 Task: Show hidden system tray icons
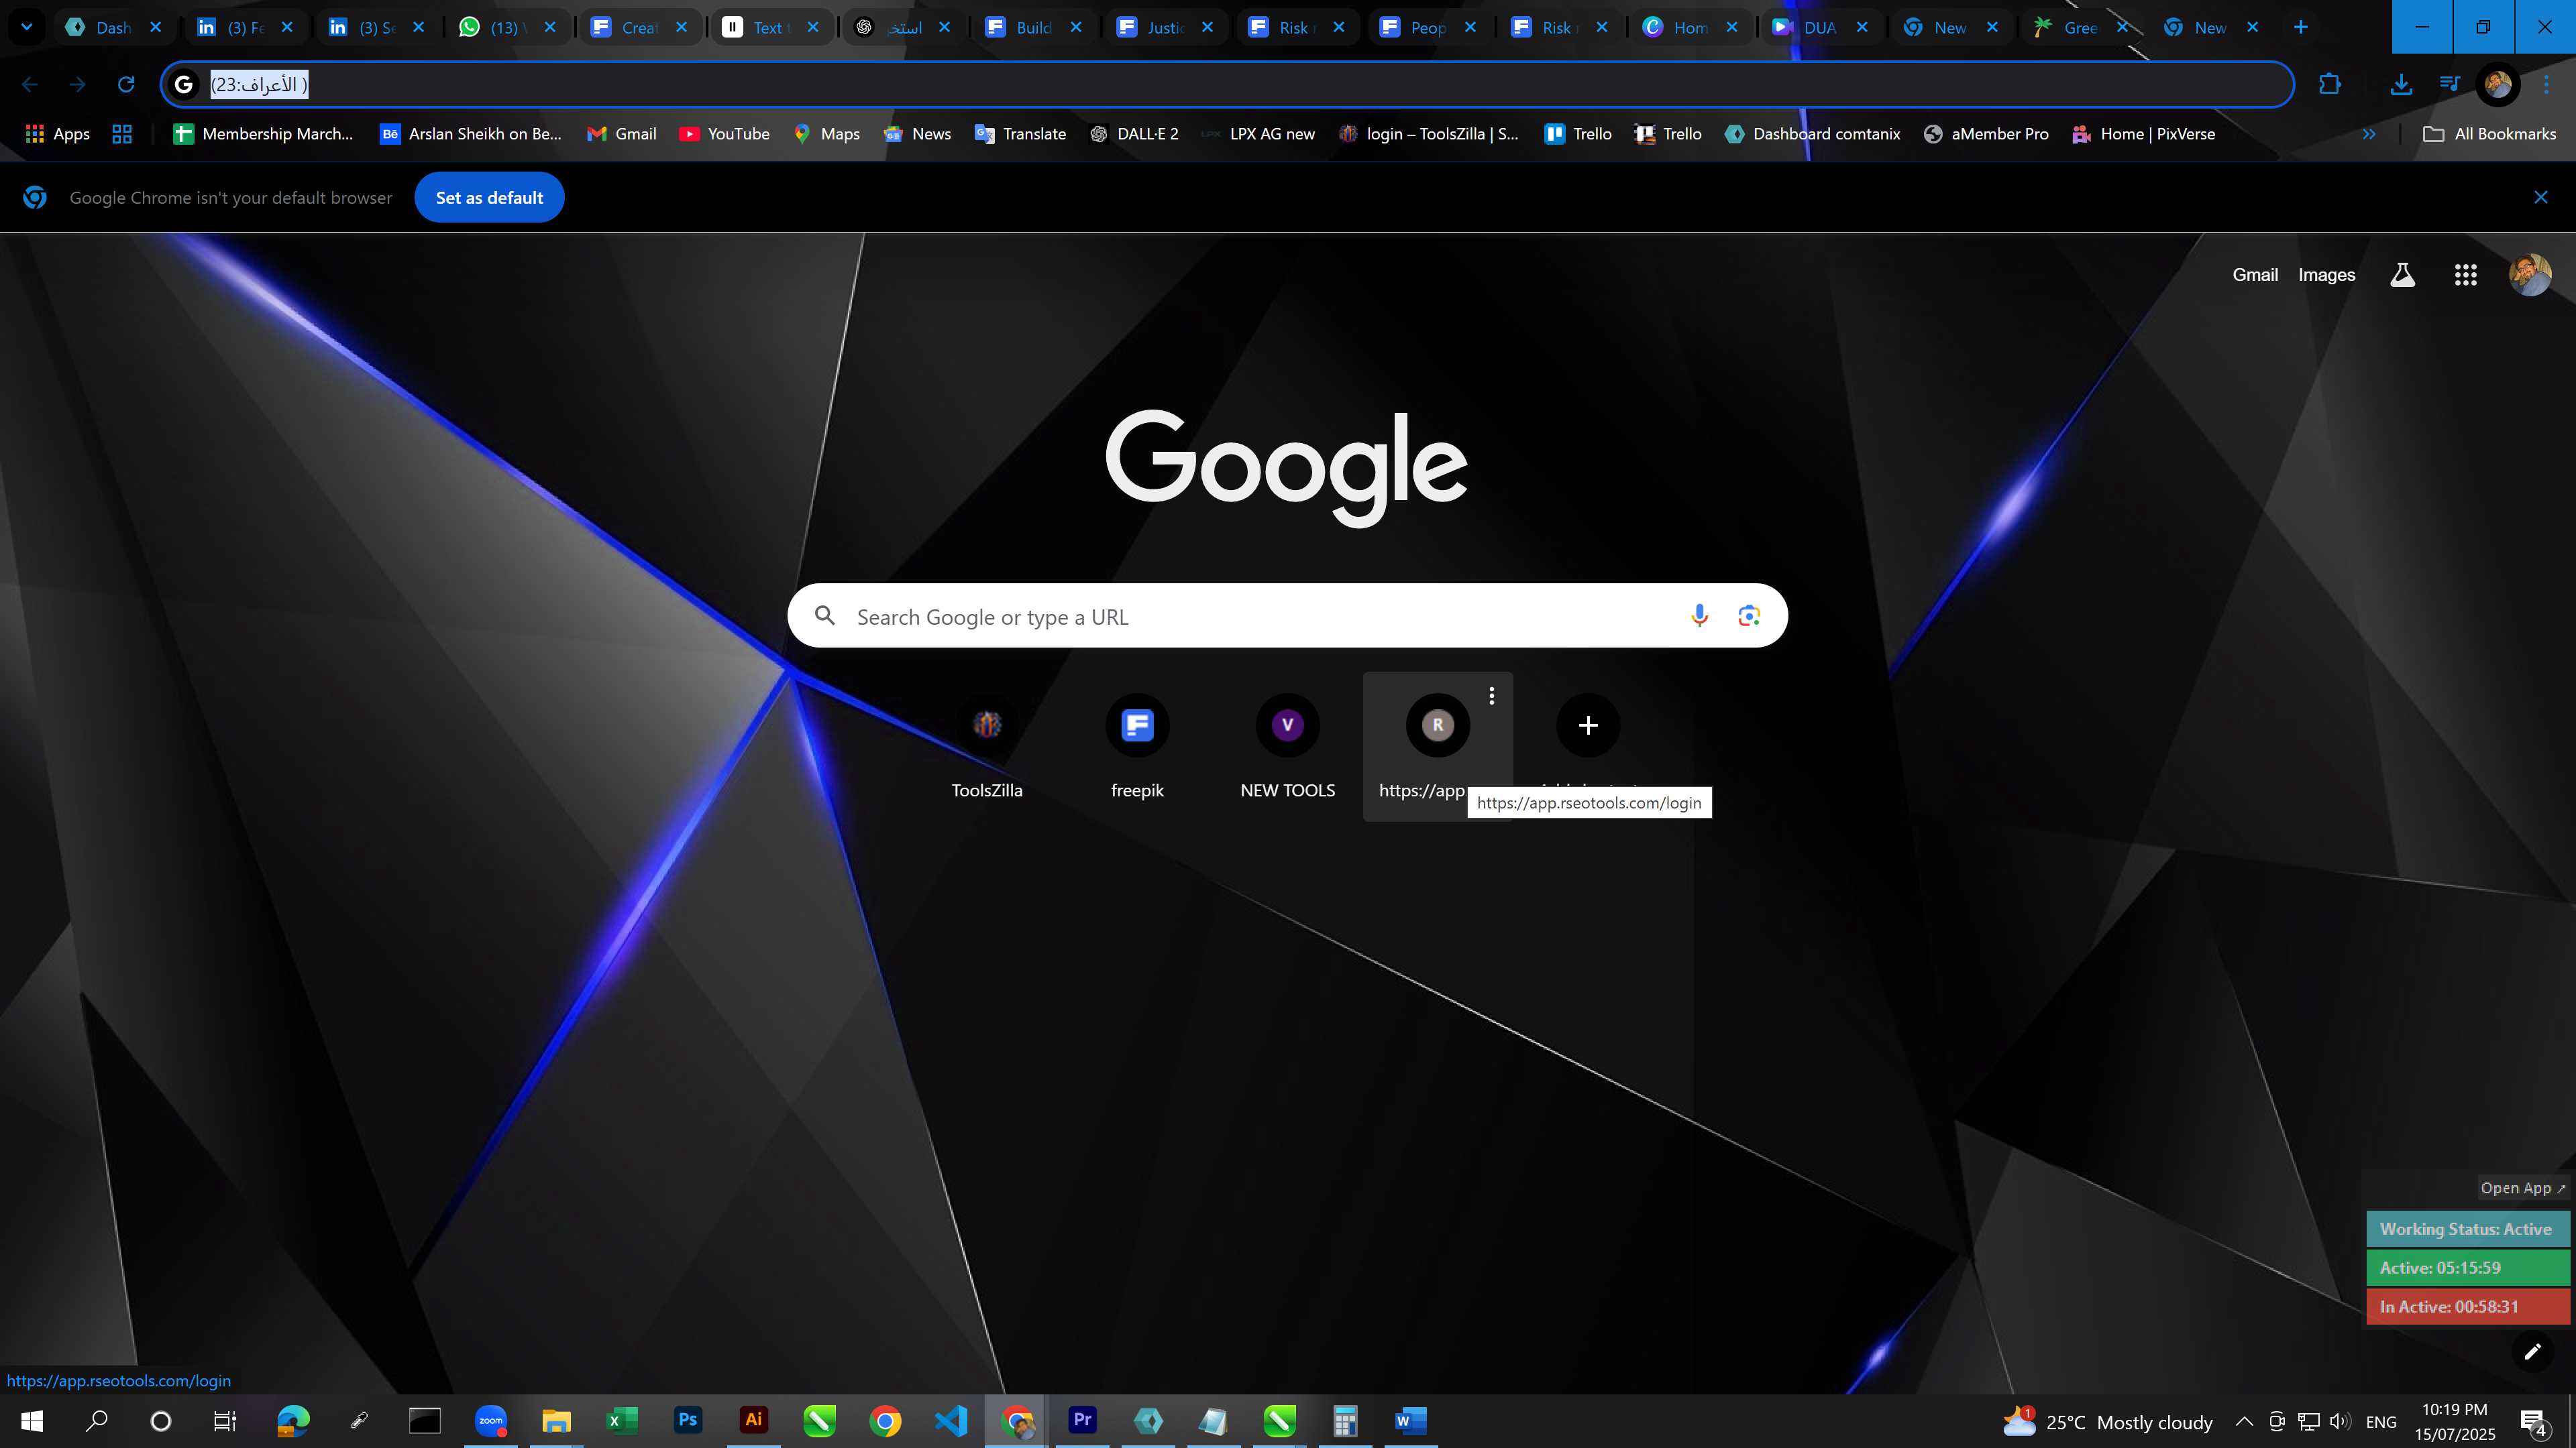[2244, 1421]
